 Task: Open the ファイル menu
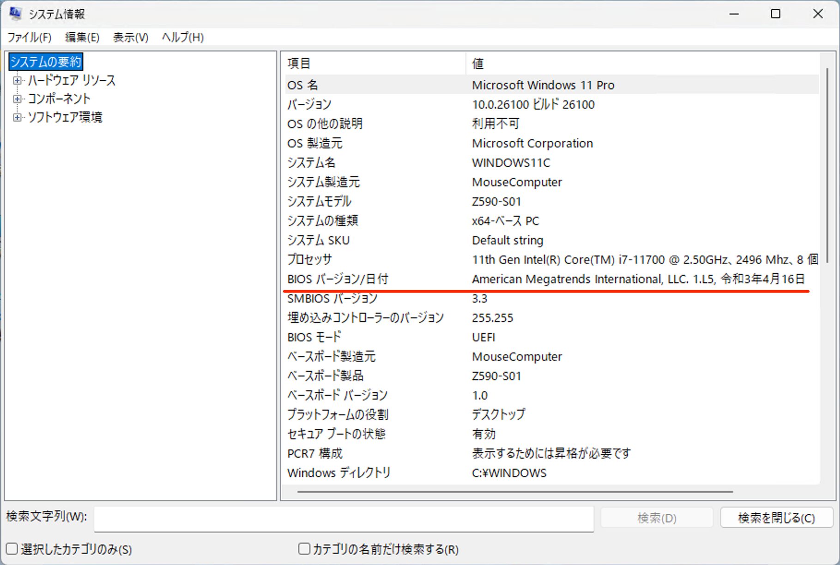[x=30, y=37]
